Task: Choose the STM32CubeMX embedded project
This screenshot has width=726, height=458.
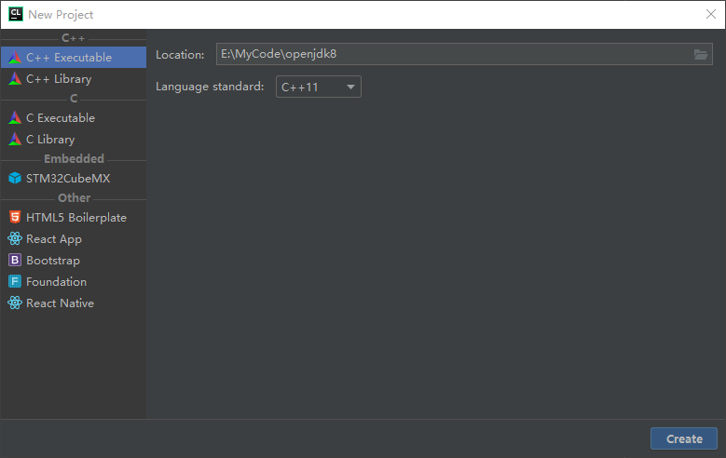Action: [73, 178]
